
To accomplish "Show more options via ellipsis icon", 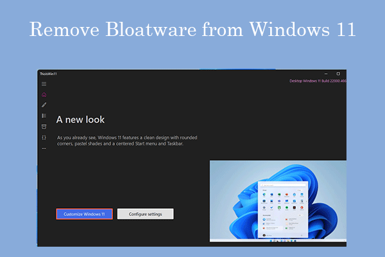I will [44, 148].
